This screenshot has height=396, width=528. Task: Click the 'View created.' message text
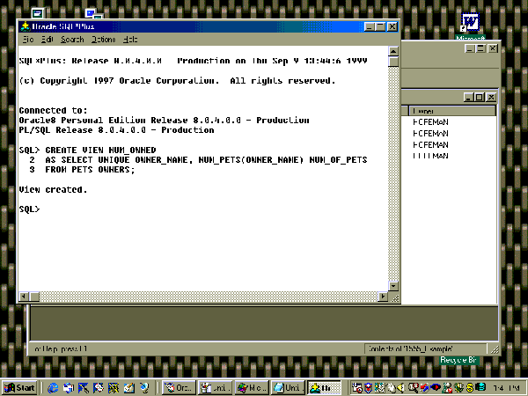pos(53,189)
